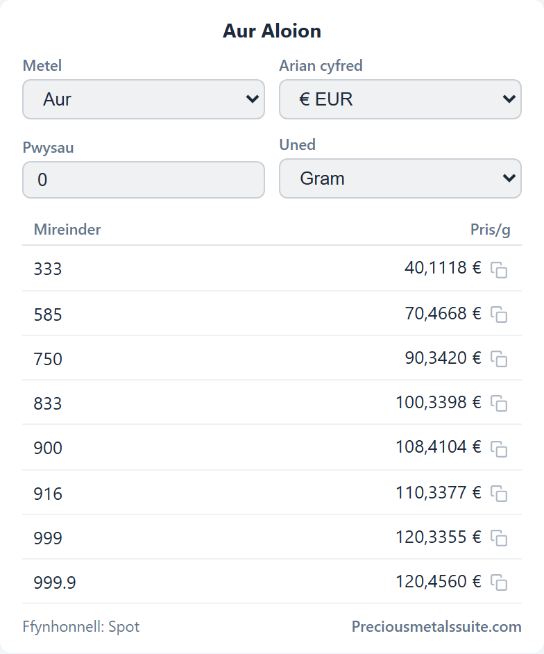The image size is (544, 654).
Task: Copy the 750 fineness price
Action: pos(499,359)
